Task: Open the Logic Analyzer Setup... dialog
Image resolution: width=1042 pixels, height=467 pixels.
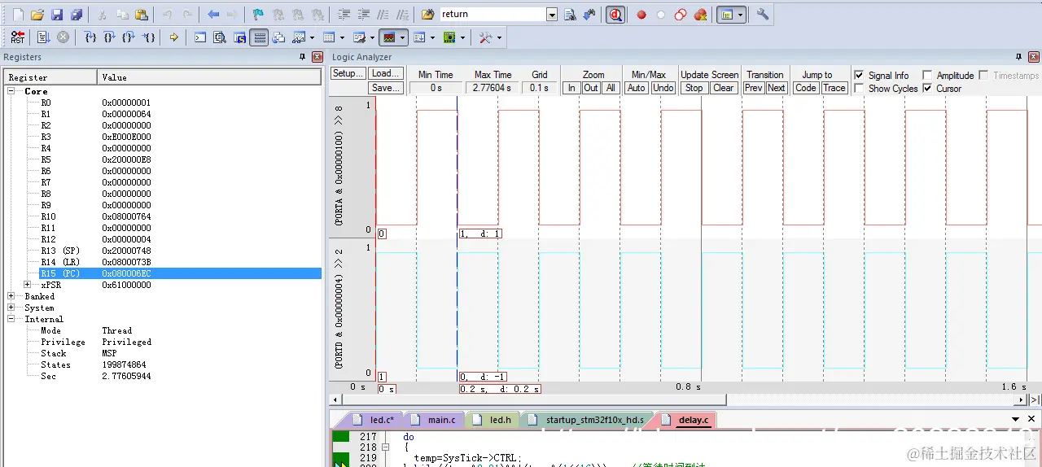Action: pyautogui.click(x=348, y=73)
